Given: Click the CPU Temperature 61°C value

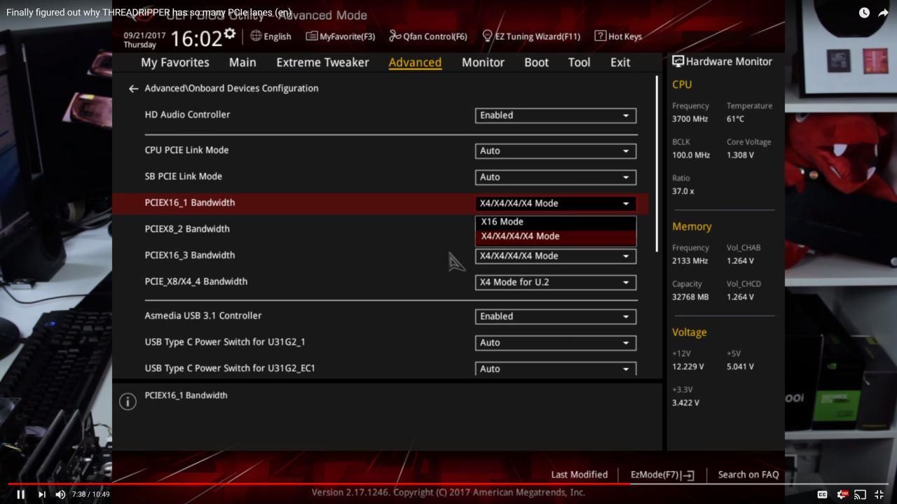Looking at the screenshot, I should [735, 119].
